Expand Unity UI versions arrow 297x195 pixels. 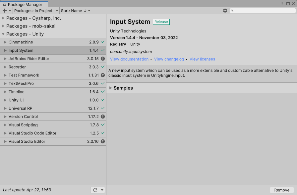[x=5, y=100]
